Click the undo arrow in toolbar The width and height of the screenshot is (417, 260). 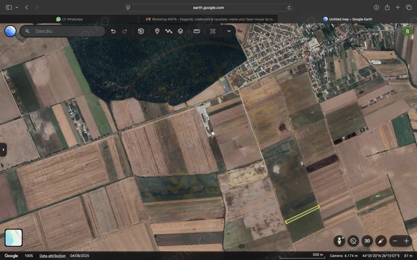pos(113,31)
